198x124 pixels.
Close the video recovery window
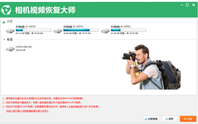click(193, 5)
